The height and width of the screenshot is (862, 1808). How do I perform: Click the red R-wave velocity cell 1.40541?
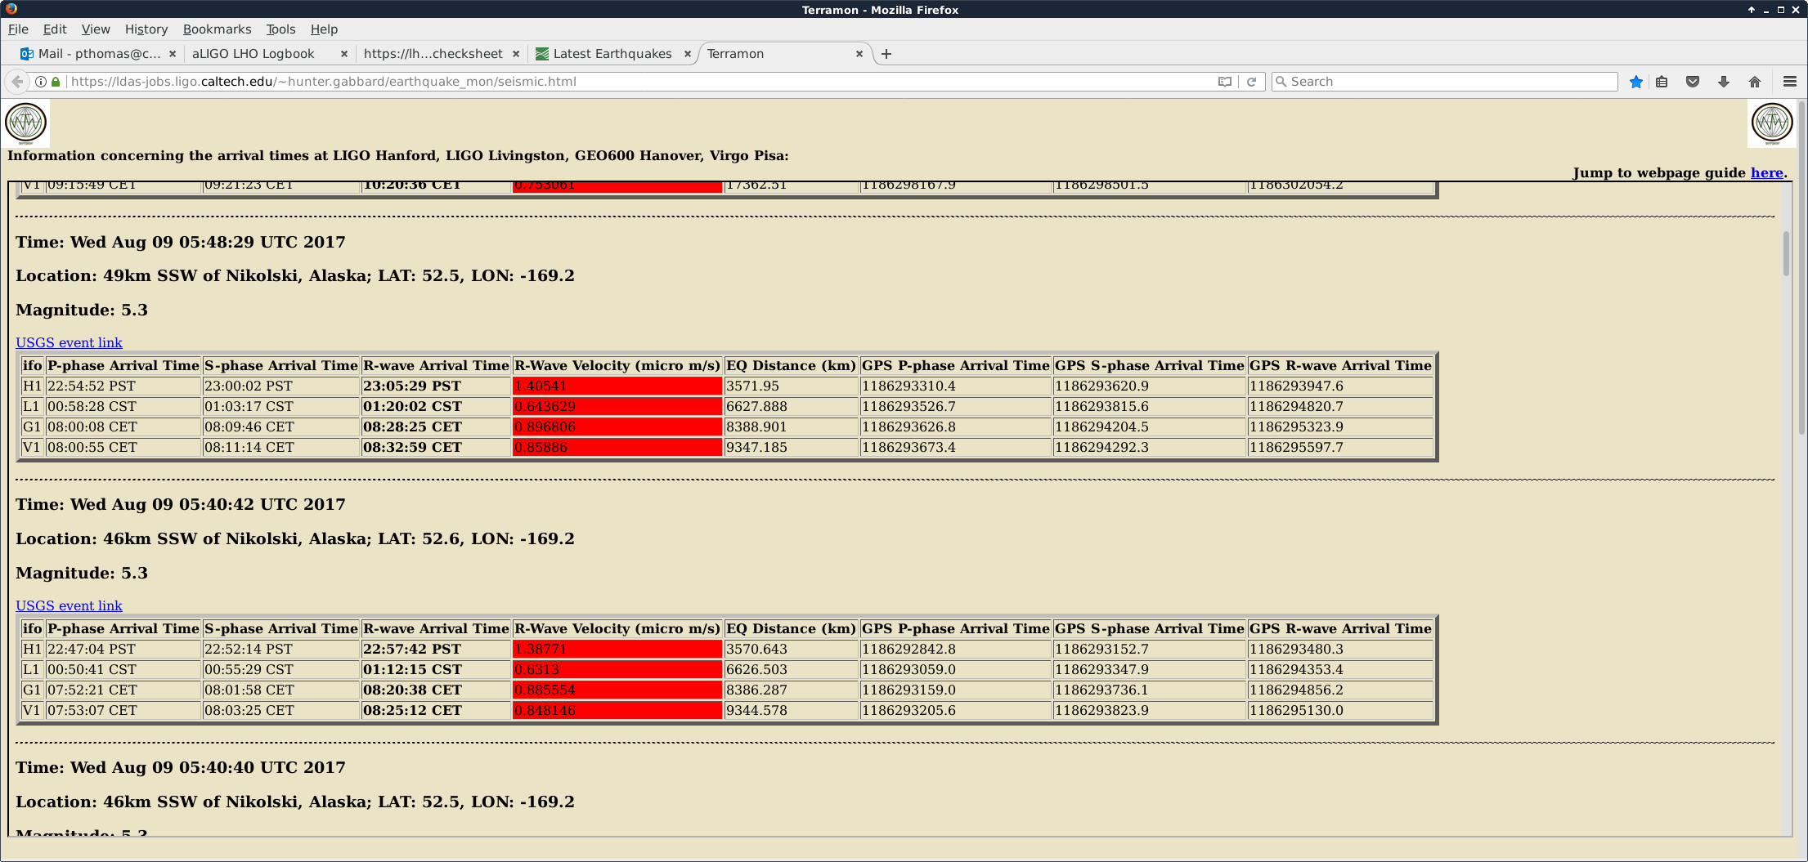coord(617,386)
